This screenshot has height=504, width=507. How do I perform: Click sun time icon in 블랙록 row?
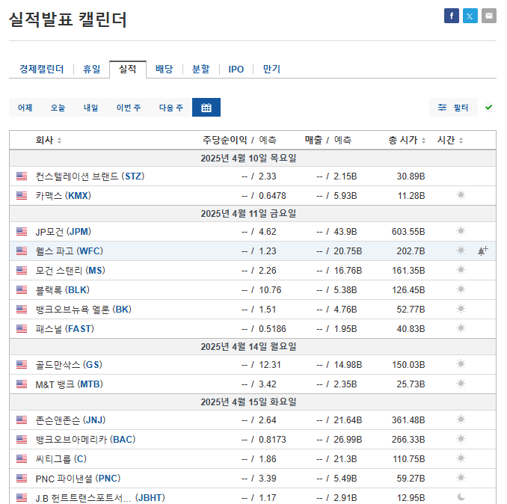tap(461, 289)
